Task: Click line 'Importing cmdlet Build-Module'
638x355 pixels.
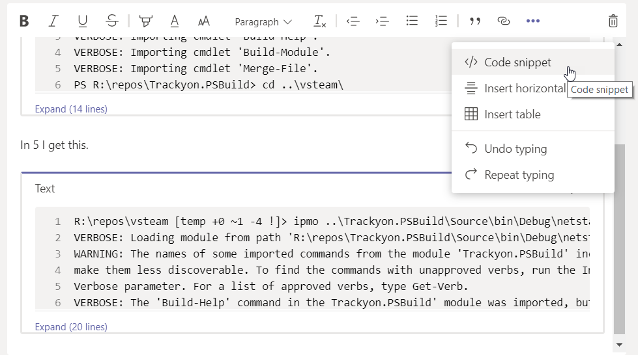Action: coord(202,53)
